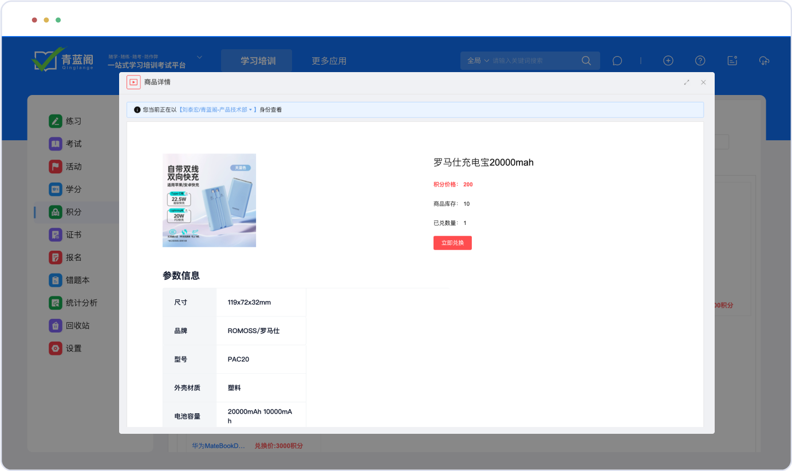Image resolution: width=792 pixels, height=471 pixels.
Task: Click the power bank product image
Action: click(209, 200)
